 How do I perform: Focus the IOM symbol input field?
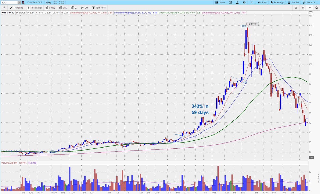9,2
